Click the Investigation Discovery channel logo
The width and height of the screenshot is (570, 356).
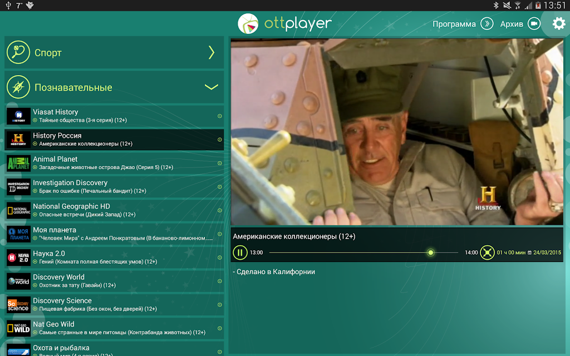point(18,187)
